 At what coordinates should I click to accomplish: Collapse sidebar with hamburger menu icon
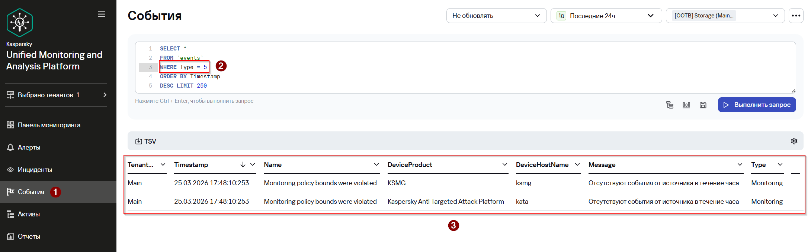click(102, 14)
